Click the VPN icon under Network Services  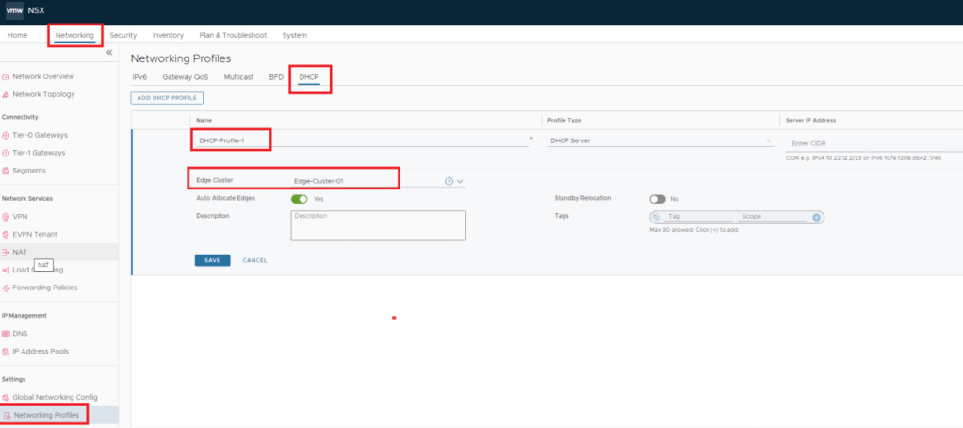7,216
